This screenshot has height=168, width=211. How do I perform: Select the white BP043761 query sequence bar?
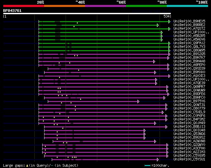87,14
